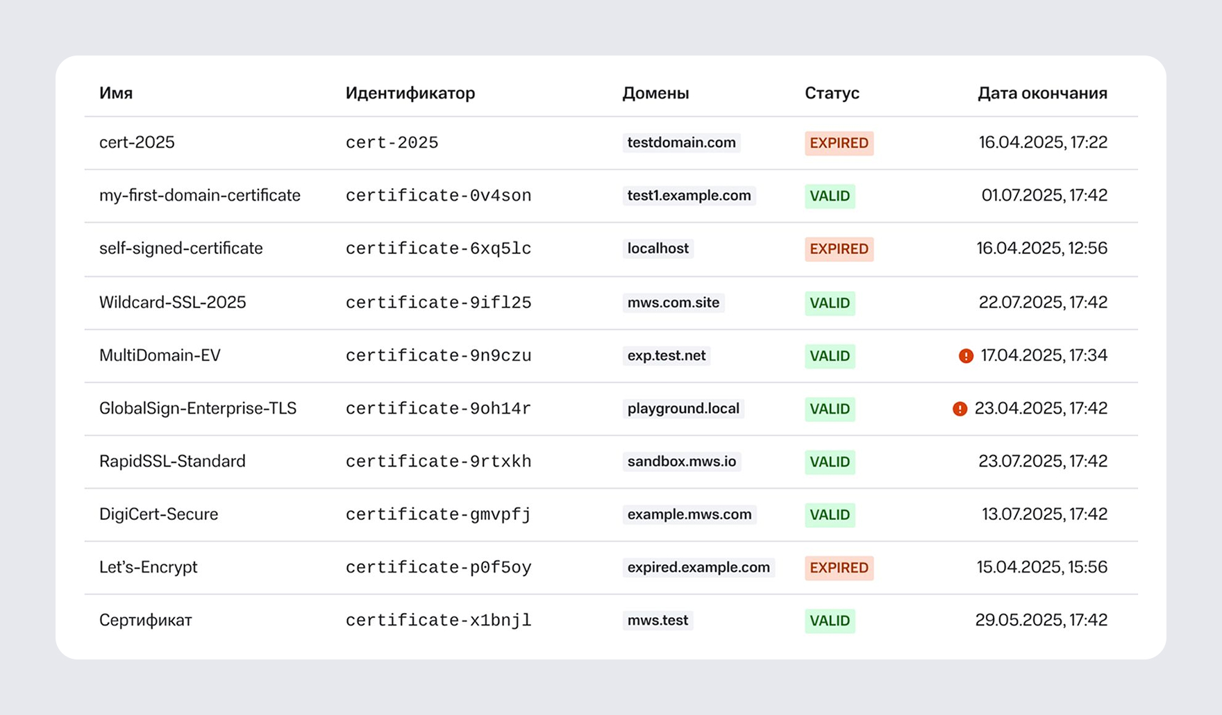Open Wildcard-SSL-2025 certificate

172,303
